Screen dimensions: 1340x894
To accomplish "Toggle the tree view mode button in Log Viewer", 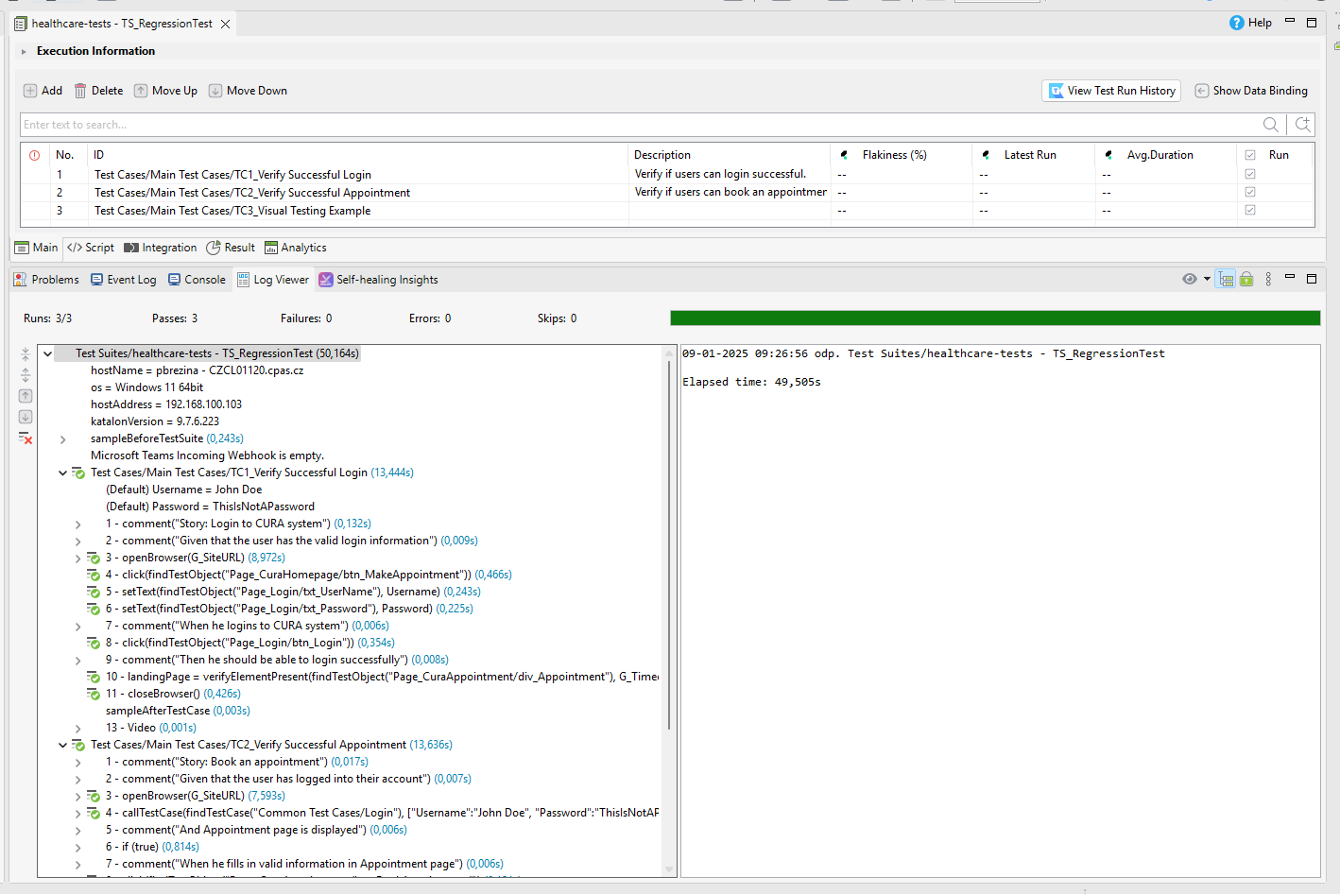I will 1226,279.
